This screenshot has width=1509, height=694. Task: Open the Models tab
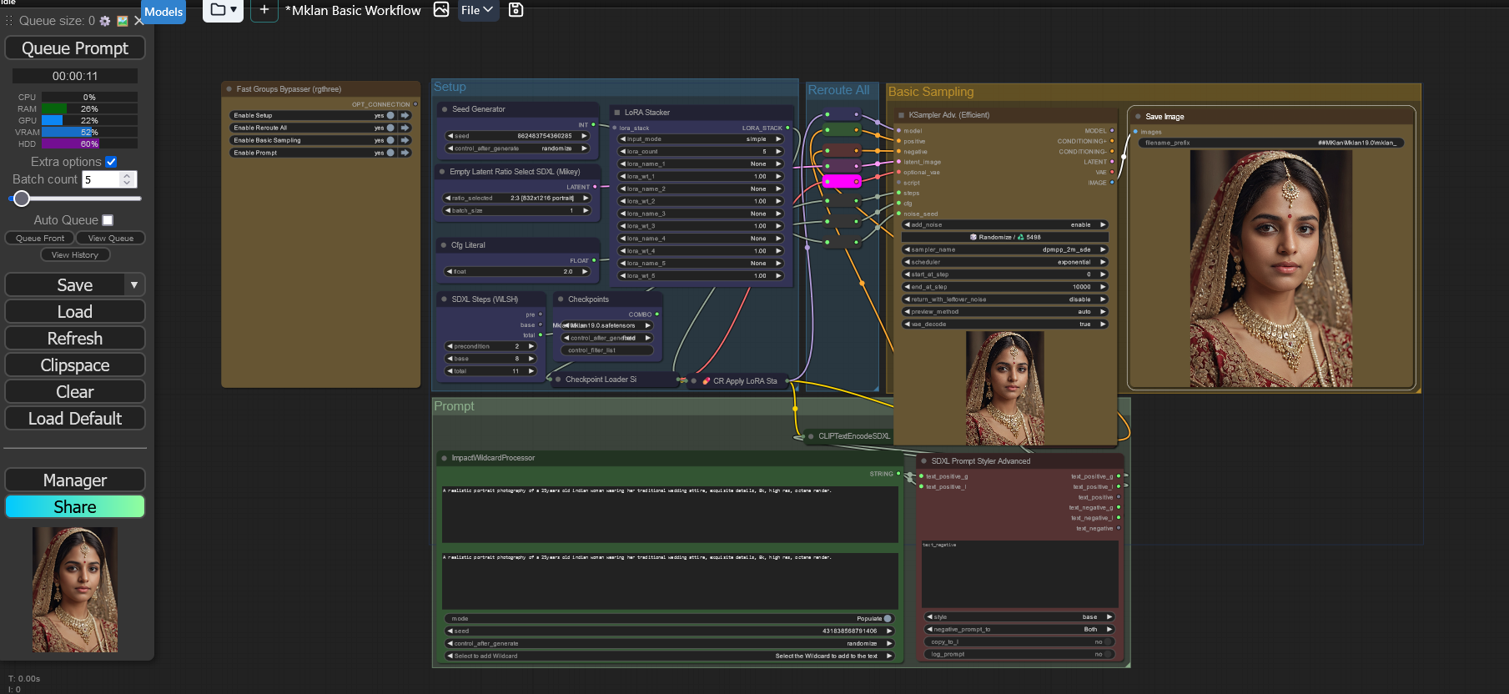tap(163, 12)
